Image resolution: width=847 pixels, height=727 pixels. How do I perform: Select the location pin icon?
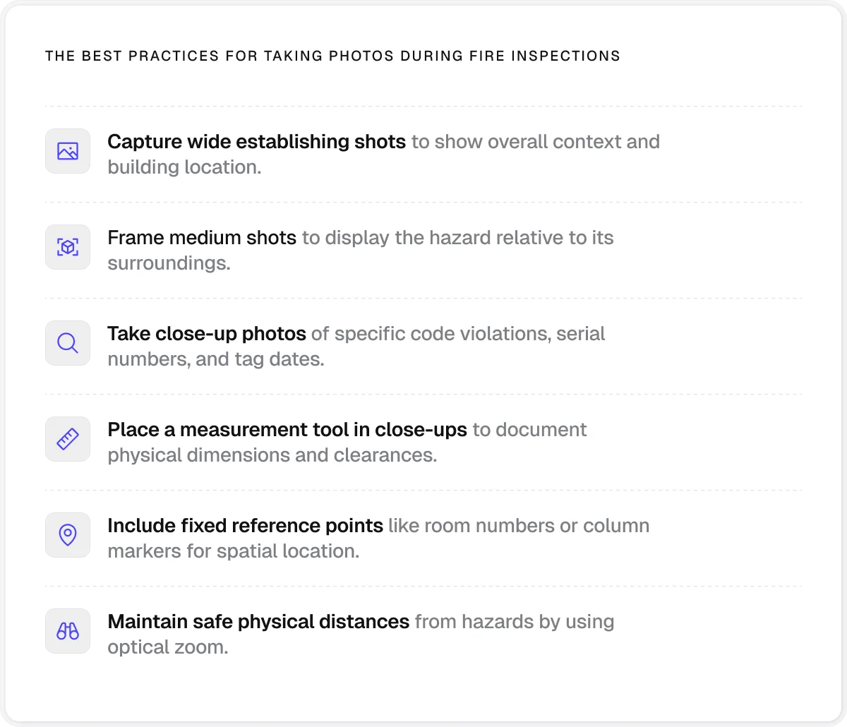(68, 535)
